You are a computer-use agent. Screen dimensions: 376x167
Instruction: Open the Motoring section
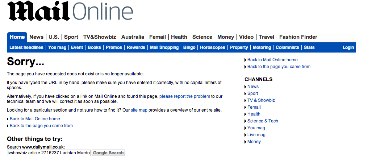(262, 47)
